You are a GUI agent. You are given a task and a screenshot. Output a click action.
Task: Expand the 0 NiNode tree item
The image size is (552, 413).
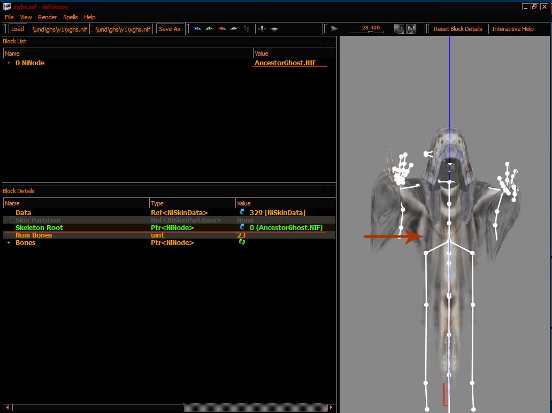(9, 63)
